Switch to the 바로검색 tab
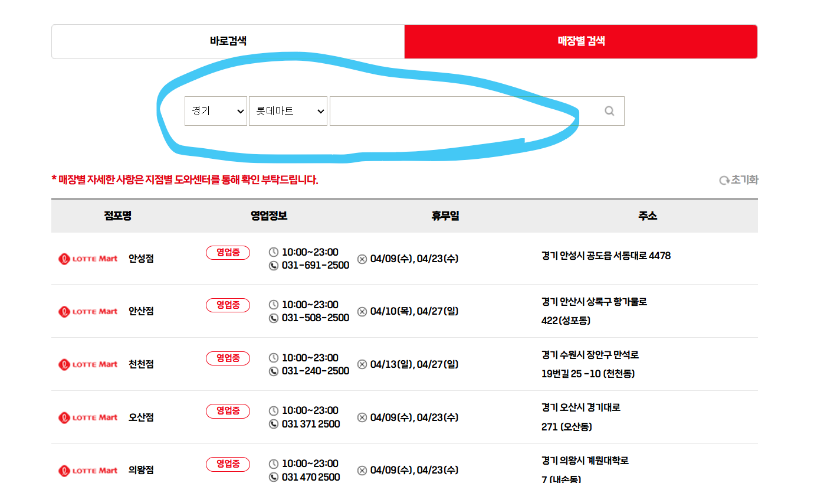Image resolution: width=824 pixels, height=483 pixels. click(228, 41)
